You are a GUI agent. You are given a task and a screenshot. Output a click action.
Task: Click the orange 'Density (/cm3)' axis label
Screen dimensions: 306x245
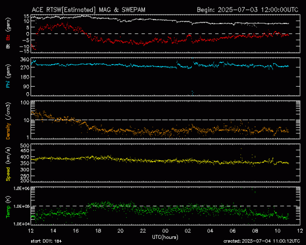(x=8, y=121)
